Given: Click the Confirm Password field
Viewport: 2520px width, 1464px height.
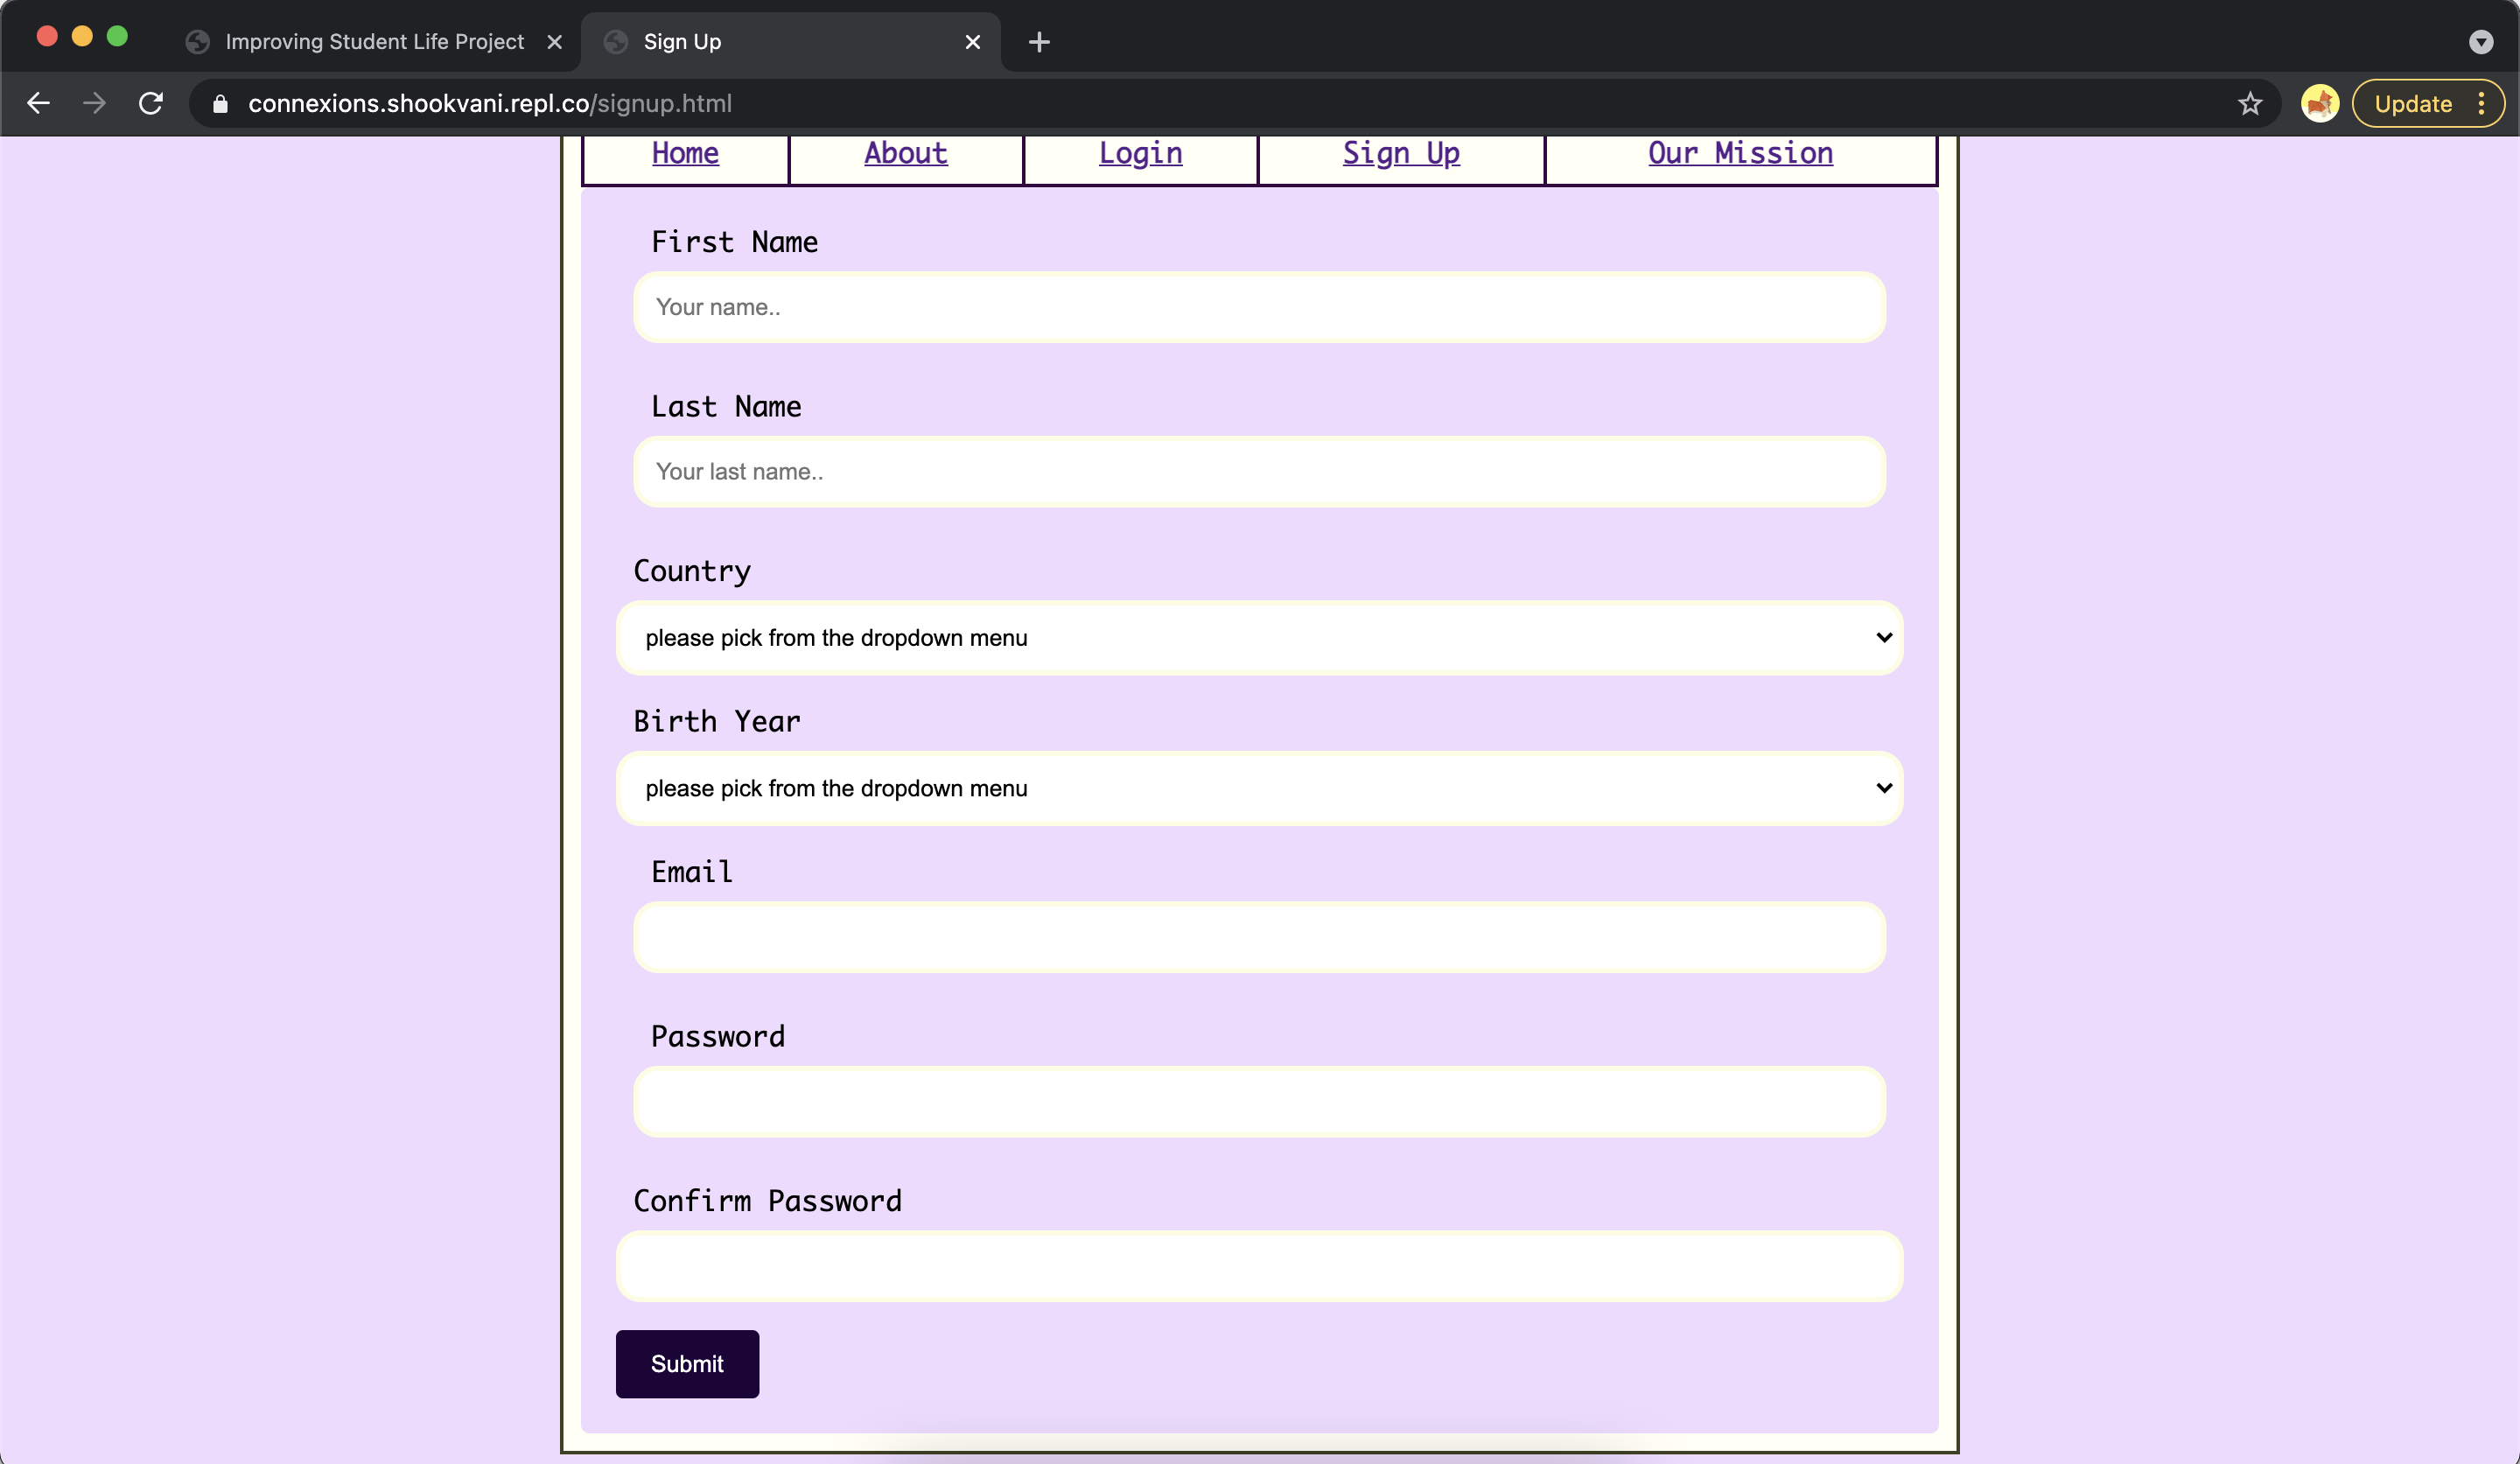Looking at the screenshot, I should click(1259, 1266).
